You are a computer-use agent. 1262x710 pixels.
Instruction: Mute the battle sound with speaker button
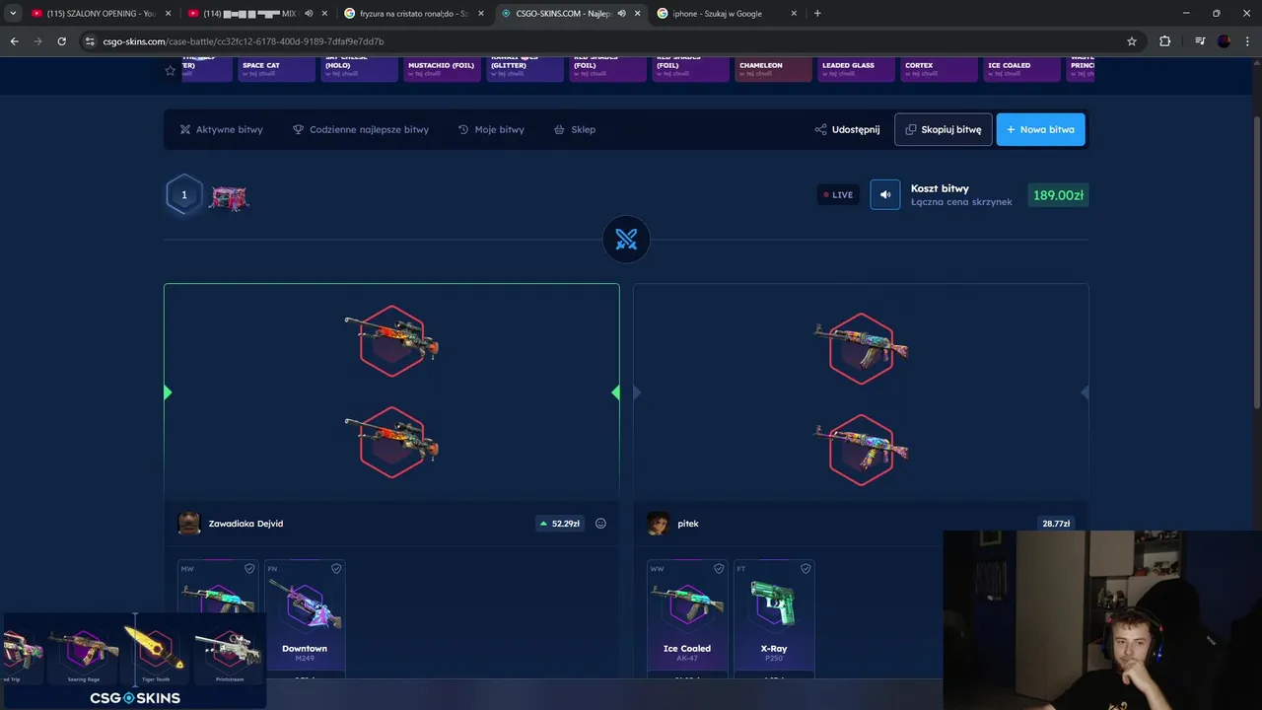[884, 194]
